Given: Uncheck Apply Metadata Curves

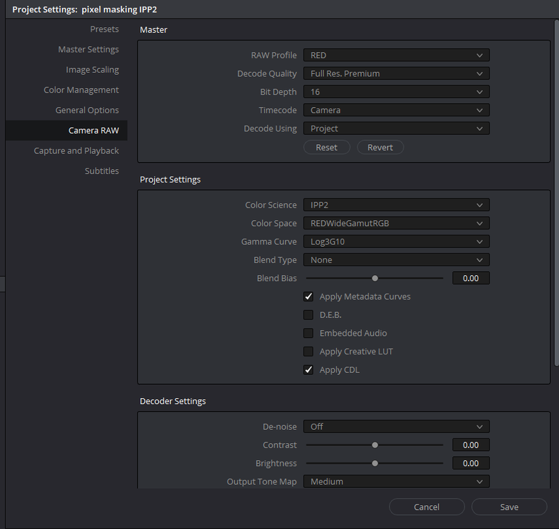Looking at the screenshot, I should click(308, 297).
